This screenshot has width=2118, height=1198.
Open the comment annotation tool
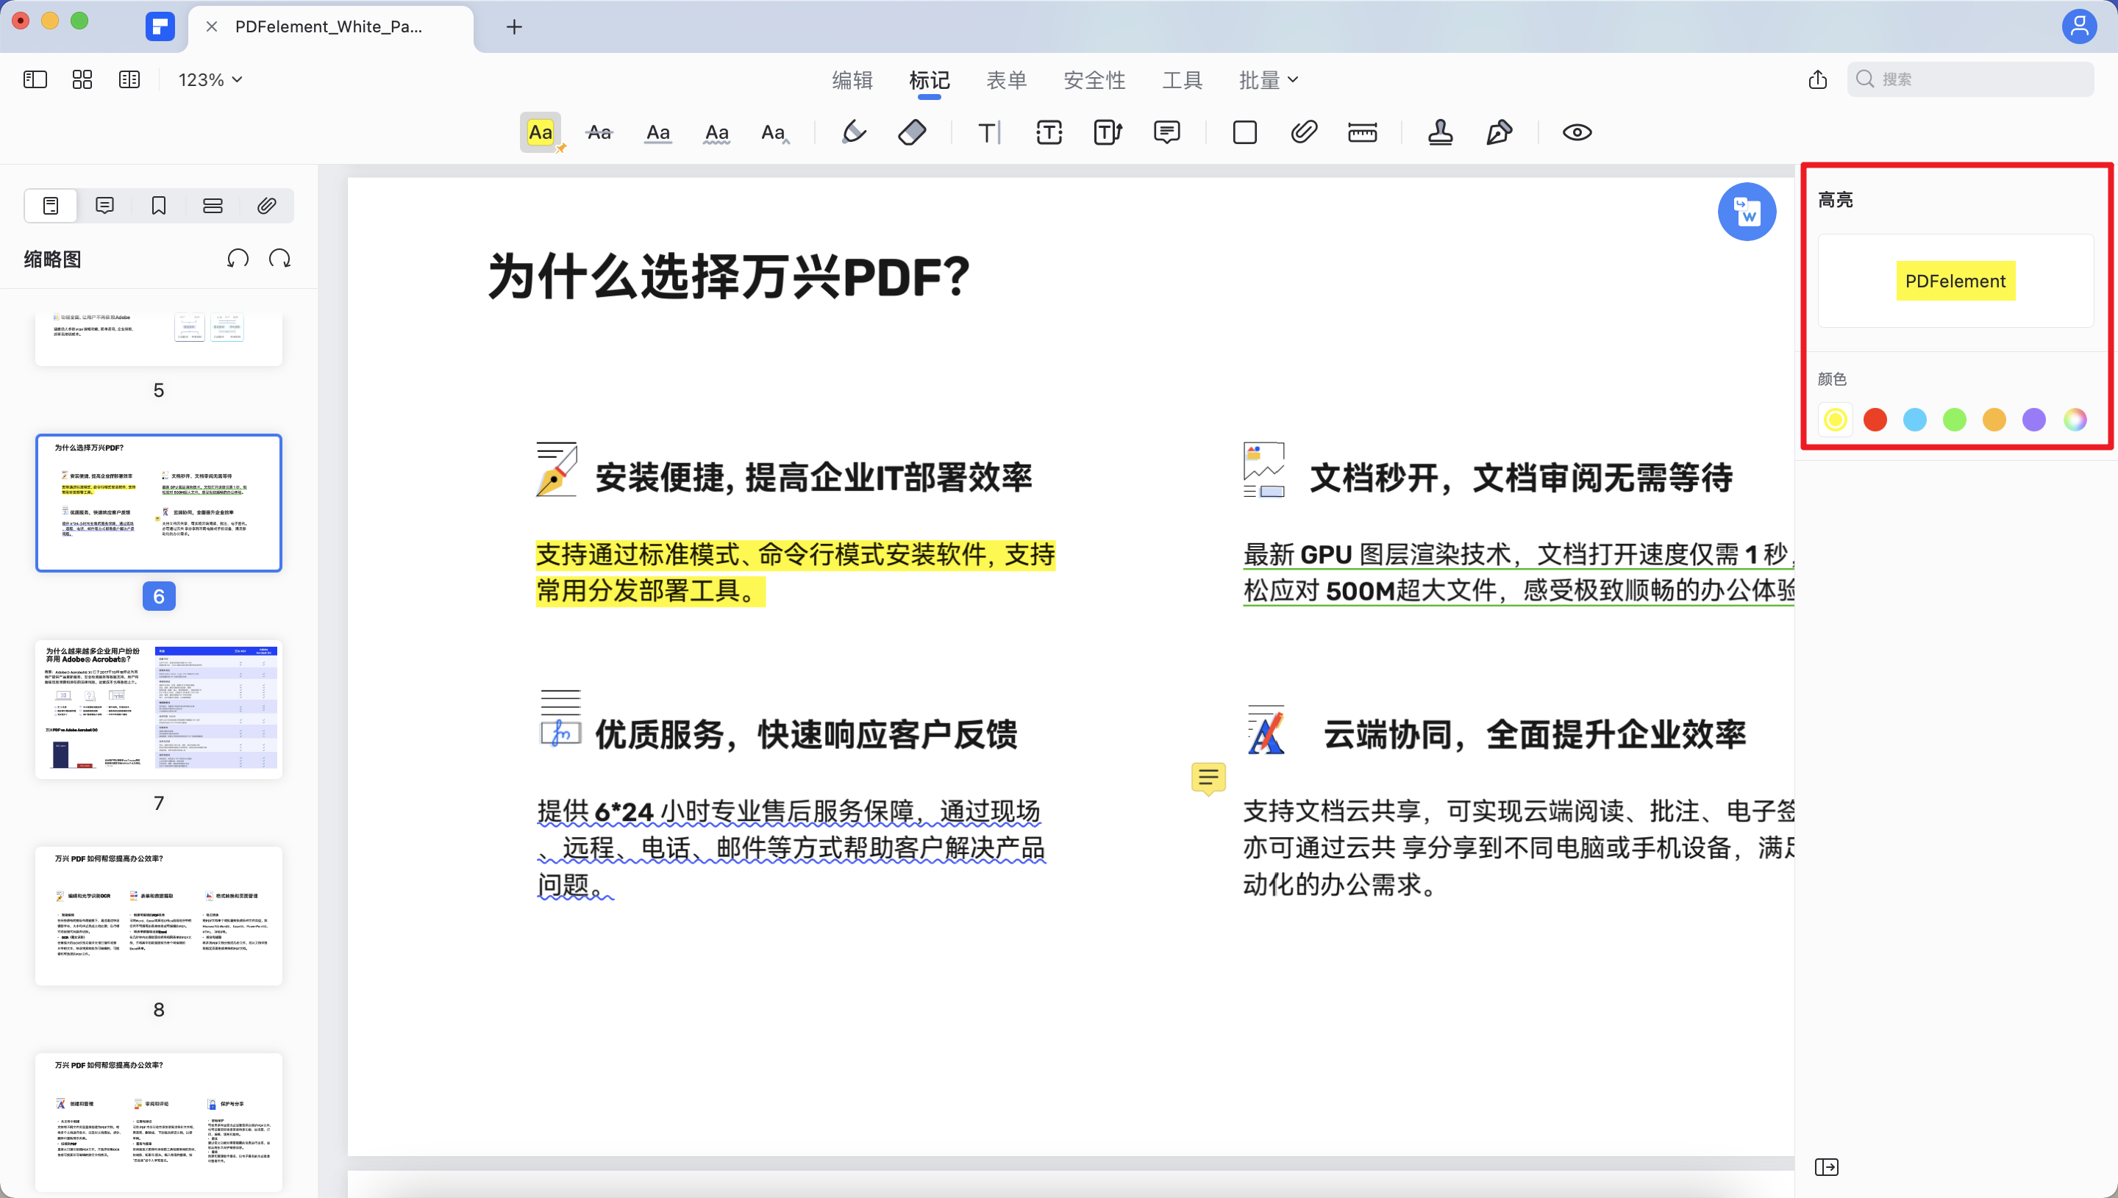(1167, 132)
